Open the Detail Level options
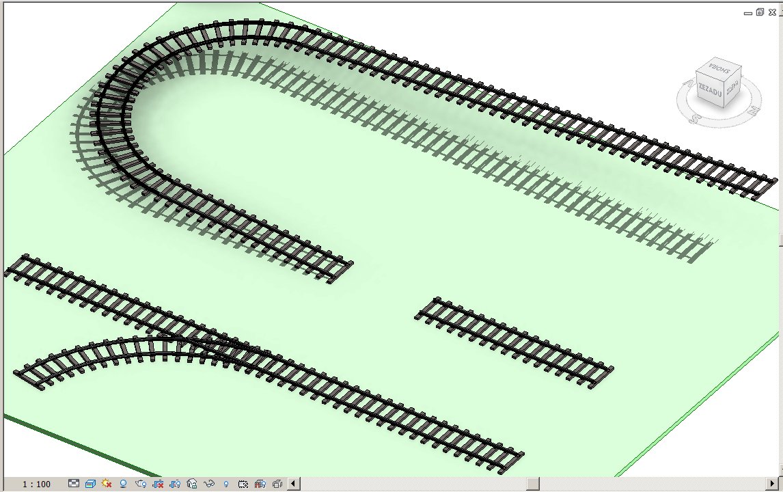Viewport: 783px width, 492px height. 73,484
